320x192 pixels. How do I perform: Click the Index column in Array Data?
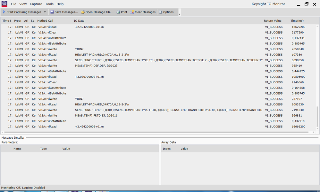pos(167,149)
